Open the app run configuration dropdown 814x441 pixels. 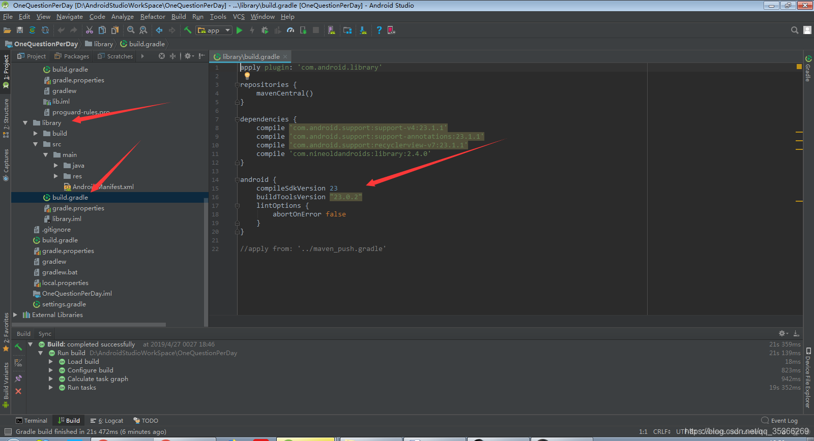pos(214,30)
